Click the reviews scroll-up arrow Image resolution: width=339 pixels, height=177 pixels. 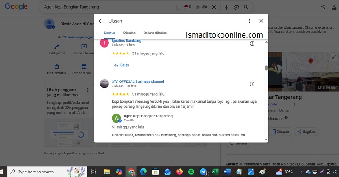click(266, 42)
